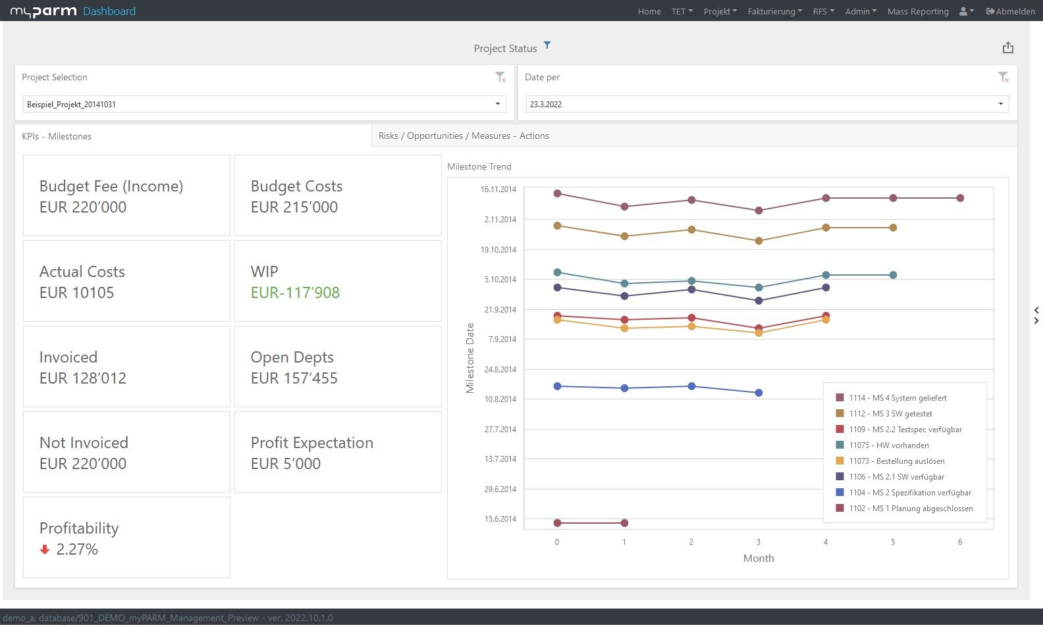This screenshot has width=1043, height=625.
Task: Hide the 11075 - HW vorhanden series
Action: pos(888,445)
